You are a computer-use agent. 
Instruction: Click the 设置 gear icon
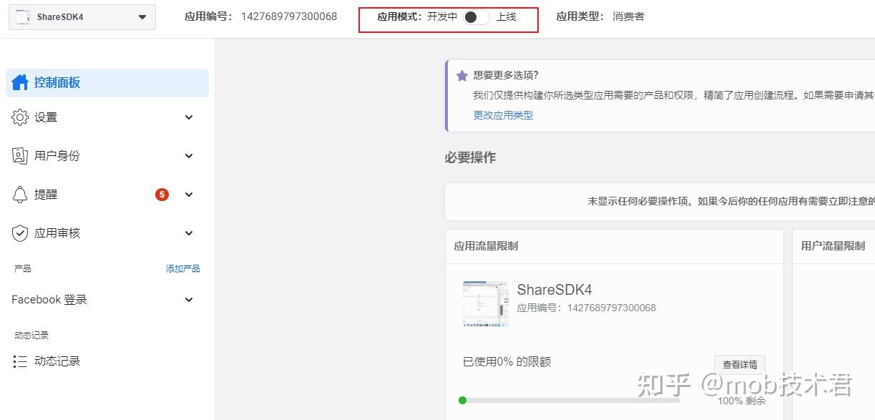[20, 117]
